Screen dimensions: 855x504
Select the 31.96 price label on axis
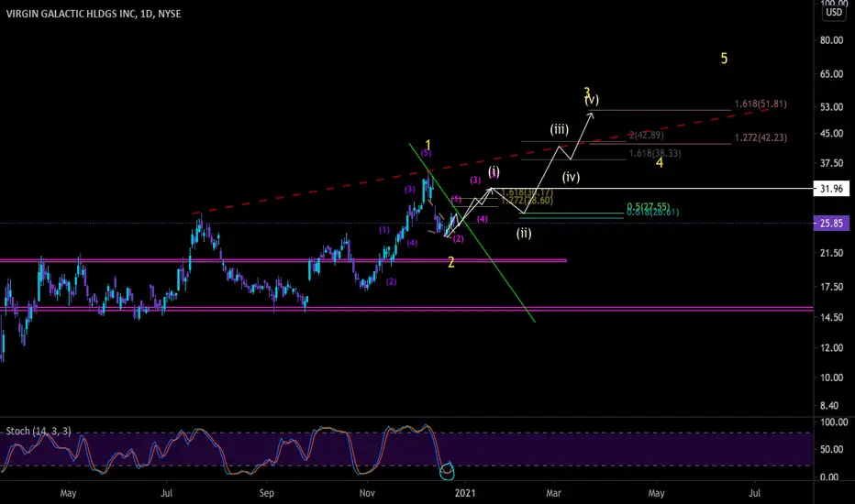click(x=831, y=189)
